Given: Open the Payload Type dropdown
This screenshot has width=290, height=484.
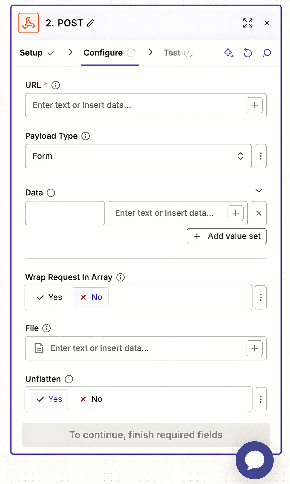Looking at the screenshot, I should [x=138, y=156].
